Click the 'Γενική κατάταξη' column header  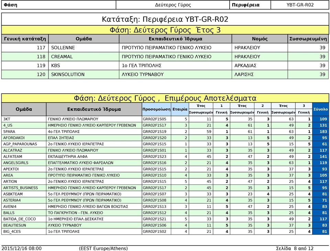pos(25,39)
